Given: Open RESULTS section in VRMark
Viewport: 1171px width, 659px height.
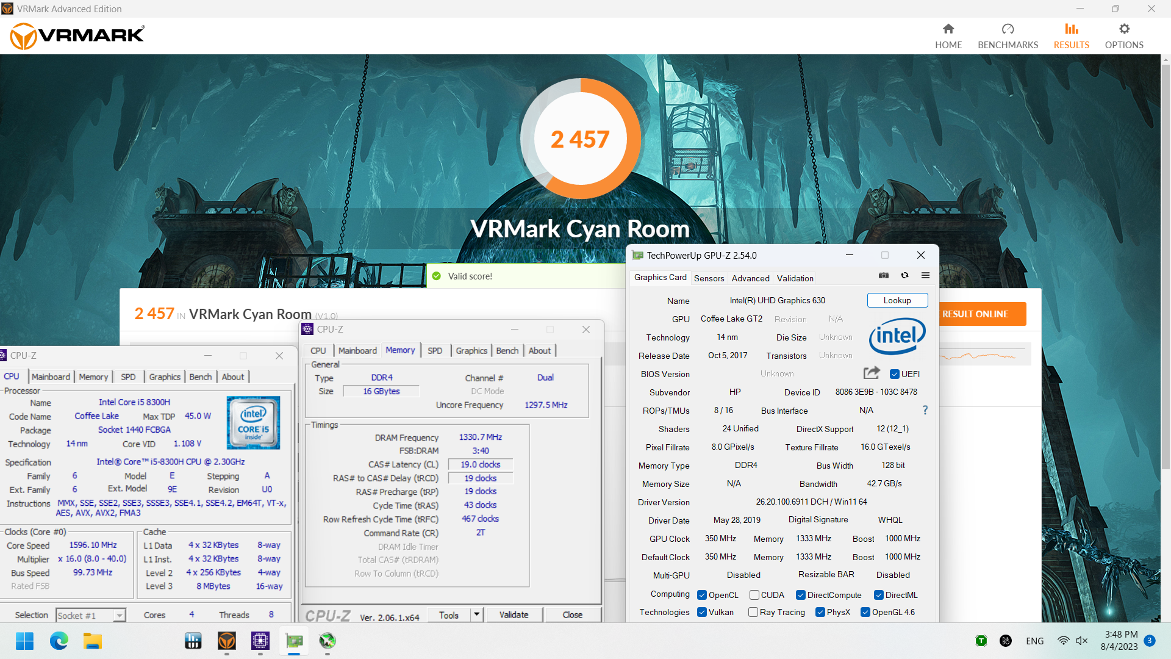Looking at the screenshot, I should click(x=1072, y=37).
